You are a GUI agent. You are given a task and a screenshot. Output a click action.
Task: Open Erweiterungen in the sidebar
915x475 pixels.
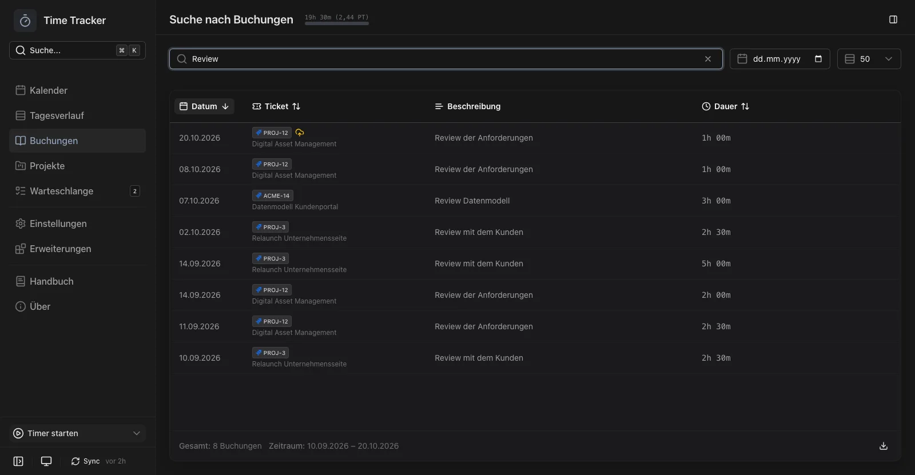pos(77,249)
